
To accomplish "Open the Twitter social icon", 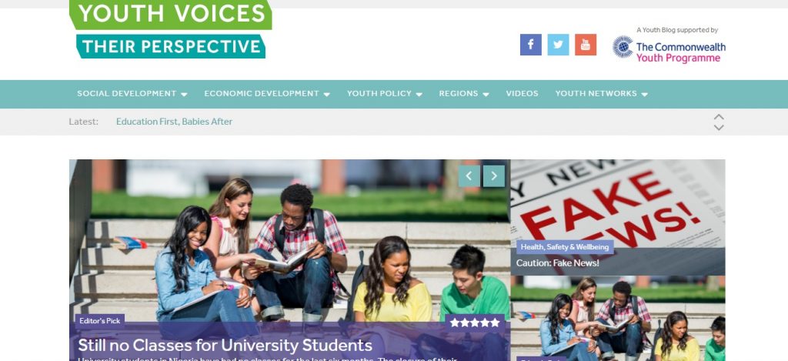I will [x=559, y=45].
